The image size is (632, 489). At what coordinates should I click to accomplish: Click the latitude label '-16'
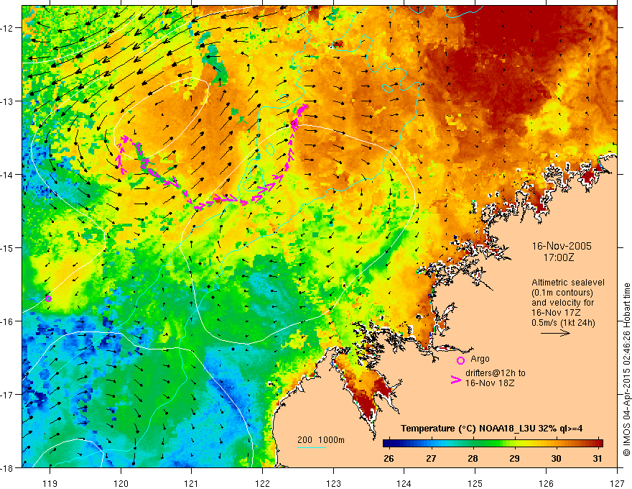[6, 321]
